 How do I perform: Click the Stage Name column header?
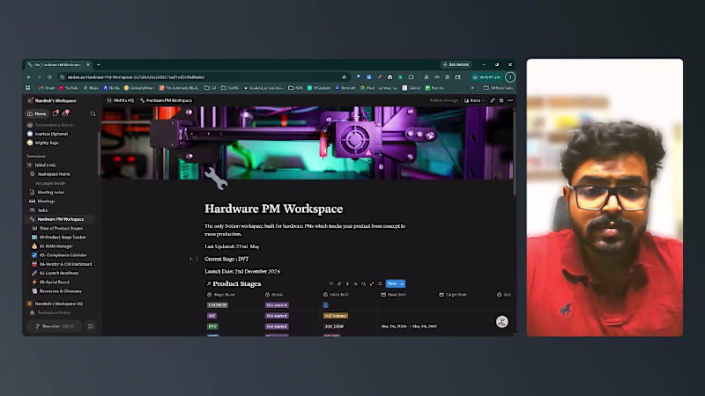point(221,295)
